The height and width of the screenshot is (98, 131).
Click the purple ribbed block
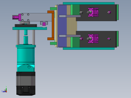click(62, 26)
